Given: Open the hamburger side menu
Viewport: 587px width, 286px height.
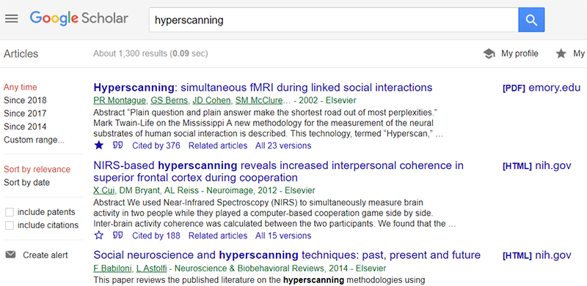Looking at the screenshot, I should [x=12, y=18].
